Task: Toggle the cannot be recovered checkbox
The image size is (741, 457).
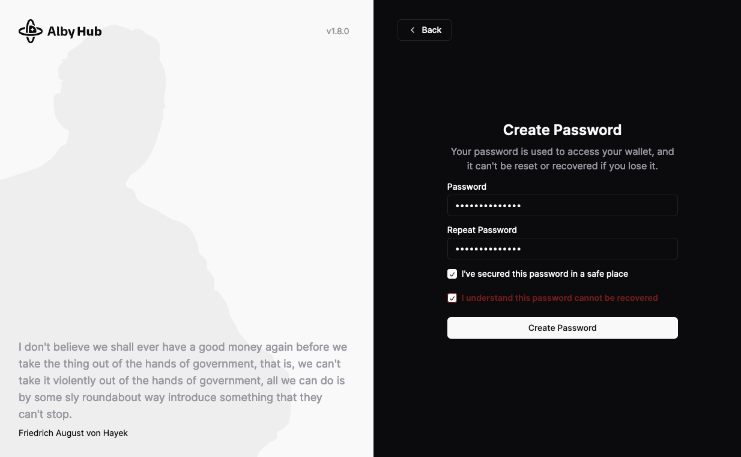Action: (452, 298)
